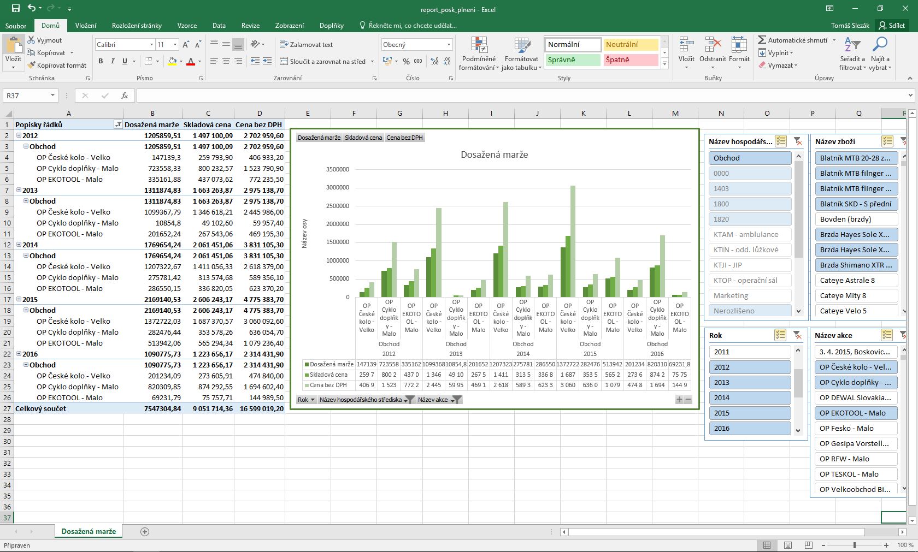Click the Italic formatting icon
This screenshot has height=552, width=918.
point(113,61)
